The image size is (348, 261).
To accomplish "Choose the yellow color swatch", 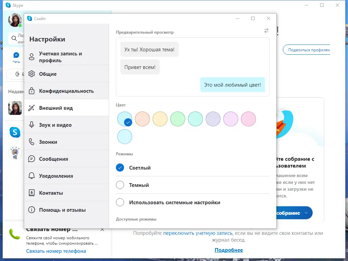I will (160, 119).
